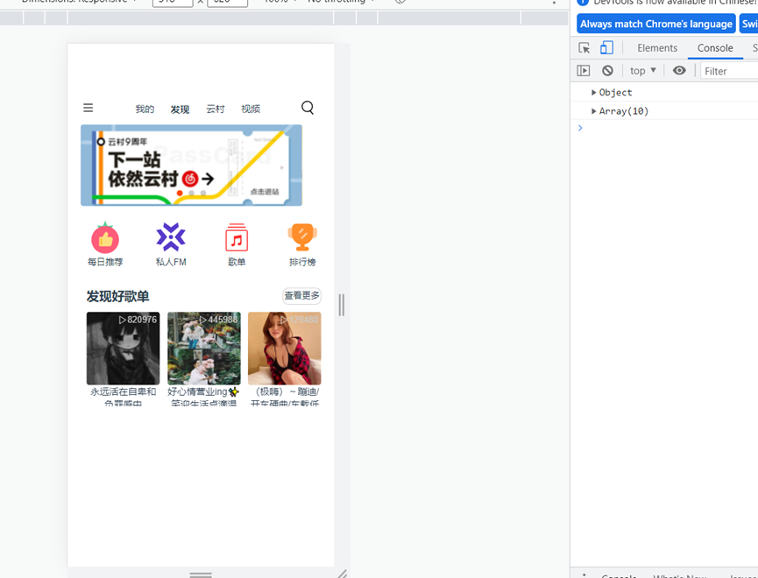Click the 发现好歌单 heading
Image resolution: width=758 pixels, height=578 pixels.
(118, 296)
